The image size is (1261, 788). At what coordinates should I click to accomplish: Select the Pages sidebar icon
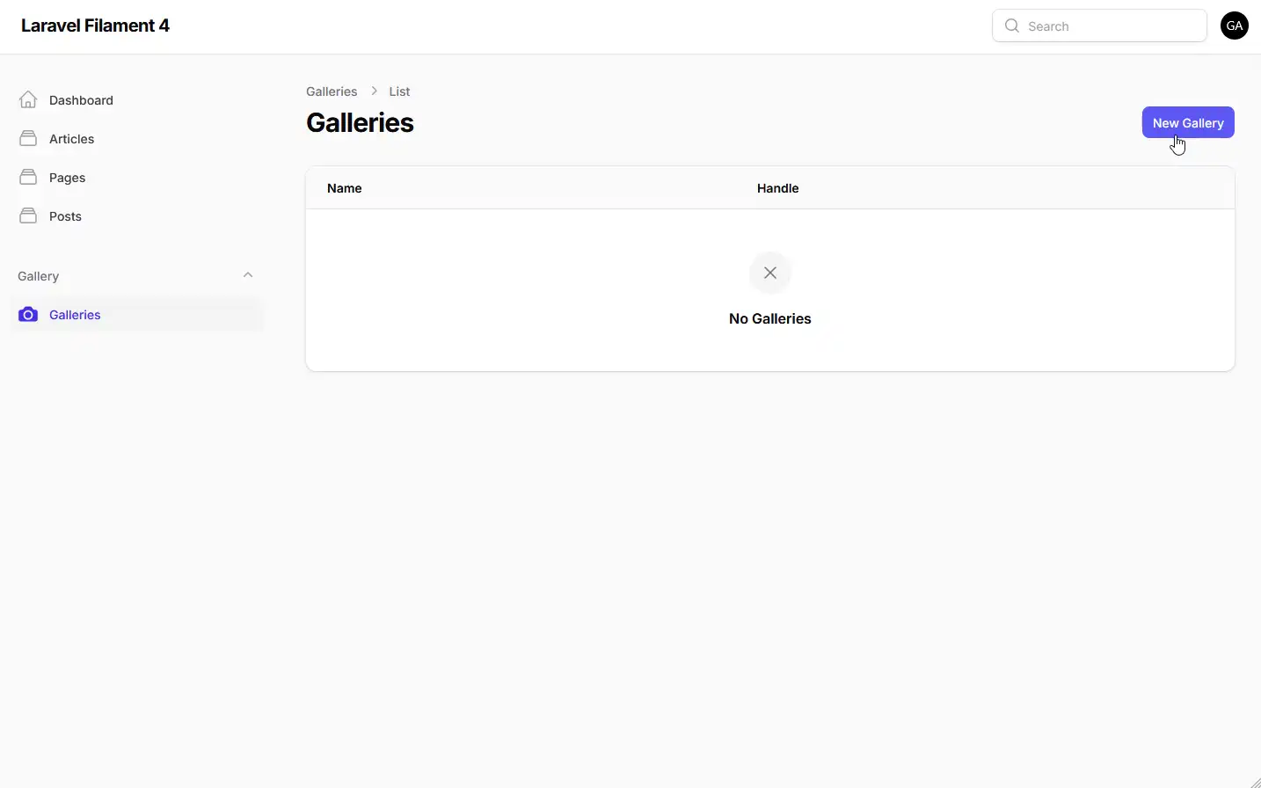point(27,177)
